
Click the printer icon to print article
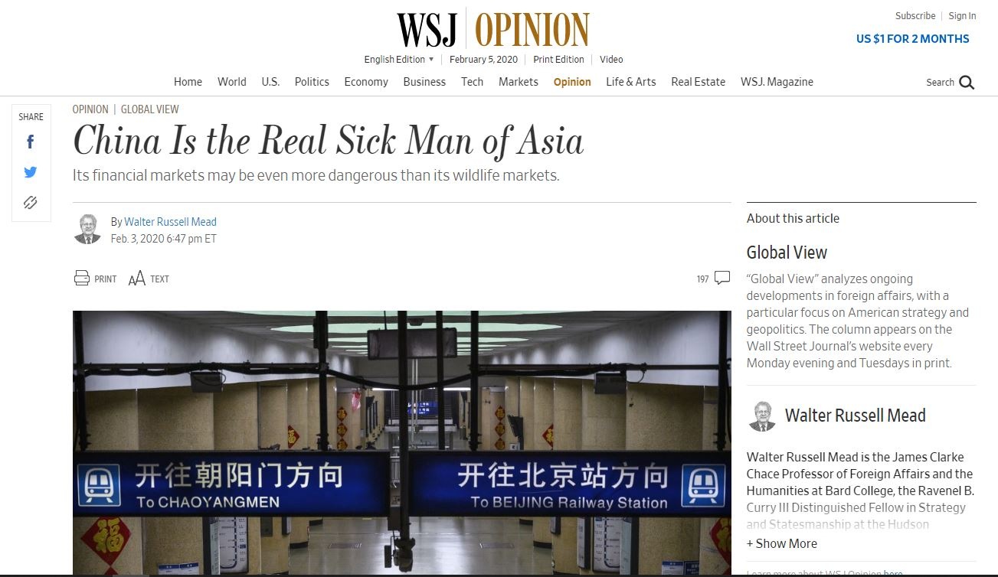[x=82, y=279]
